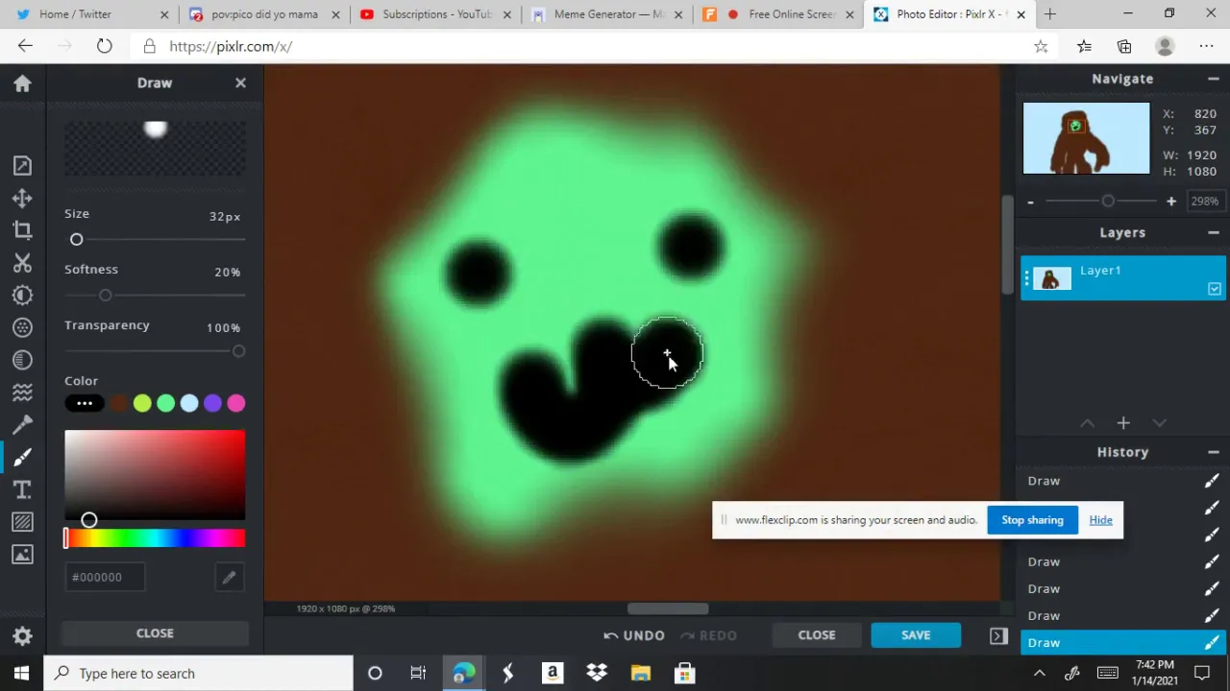Pick the purple color swatch
The width and height of the screenshot is (1230, 691).
(x=212, y=403)
